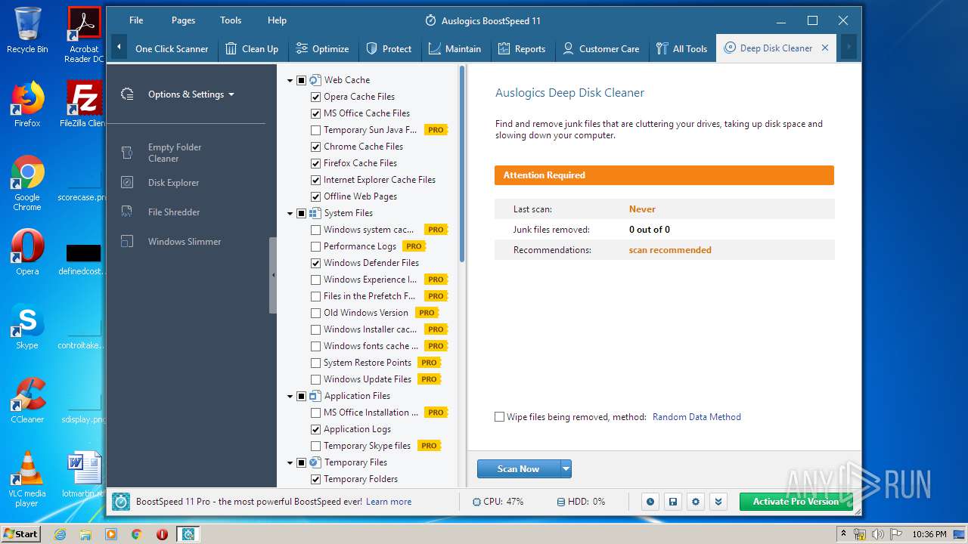The image size is (968, 544).
Task: Close the Deep Disk Cleaner tab
Action: (x=825, y=48)
